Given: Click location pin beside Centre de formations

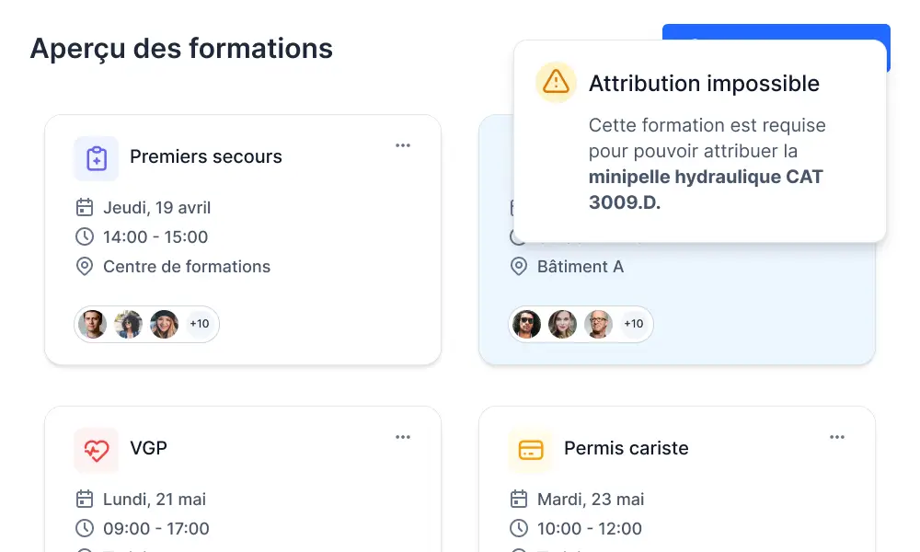Looking at the screenshot, I should 85,267.
